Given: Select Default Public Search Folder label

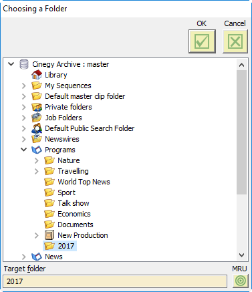Looking at the screenshot, I should pos(90,128).
